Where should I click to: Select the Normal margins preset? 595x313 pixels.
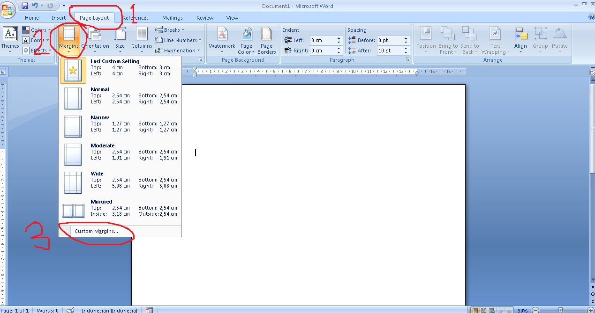(120, 98)
